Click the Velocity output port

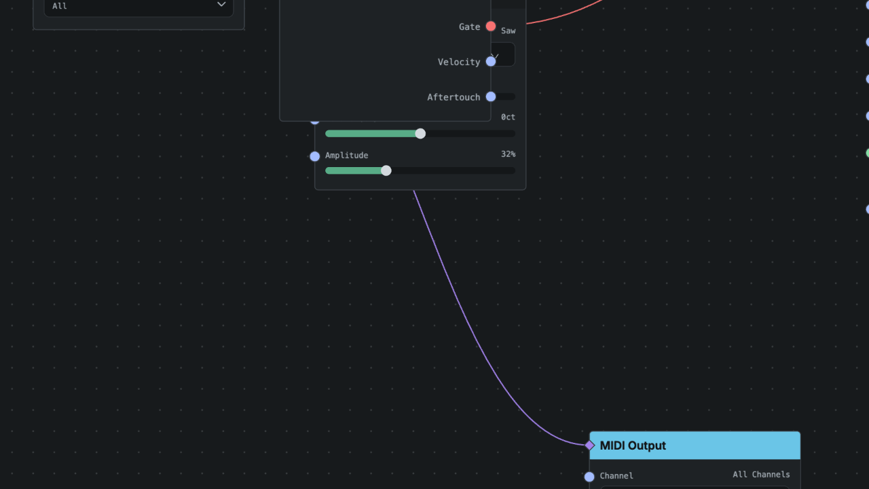coord(491,62)
